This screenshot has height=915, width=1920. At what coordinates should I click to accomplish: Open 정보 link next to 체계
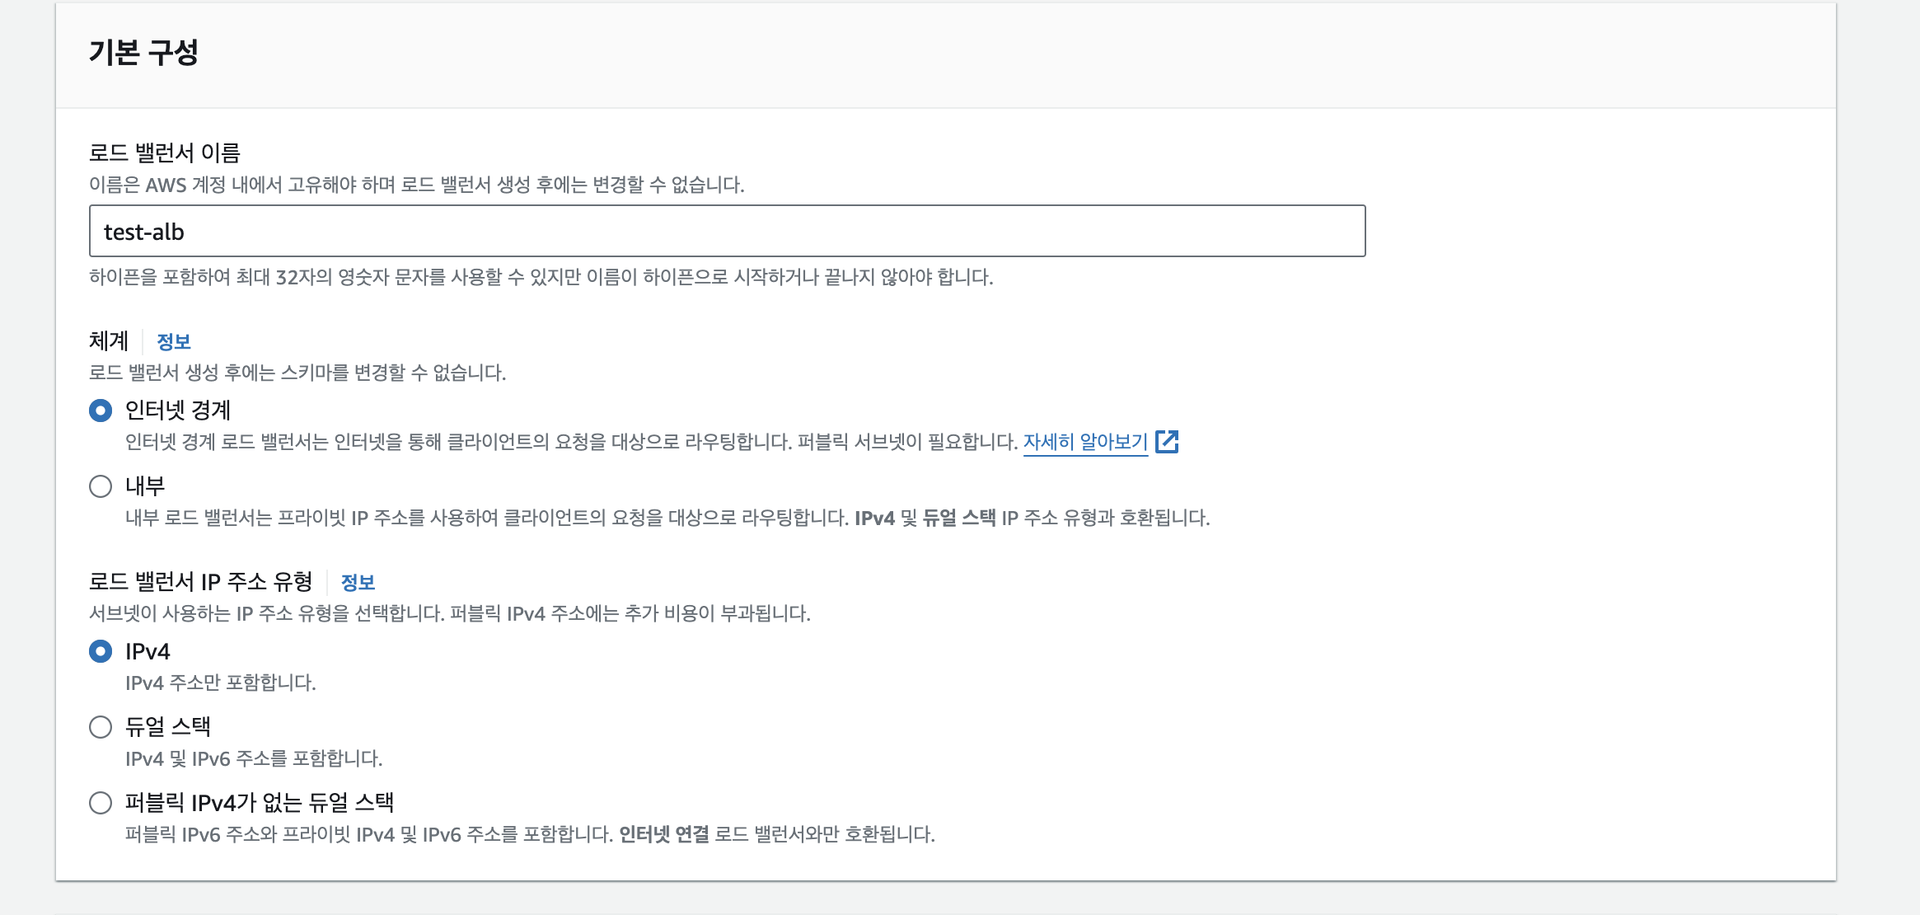pyautogui.click(x=173, y=341)
